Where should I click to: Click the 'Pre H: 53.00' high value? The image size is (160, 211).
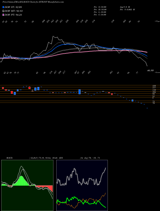coord(100,10)
